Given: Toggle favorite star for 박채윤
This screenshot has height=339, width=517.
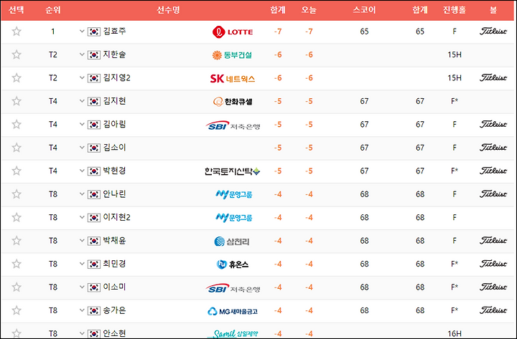Looking at the screenshot, I should click(17, 241).
